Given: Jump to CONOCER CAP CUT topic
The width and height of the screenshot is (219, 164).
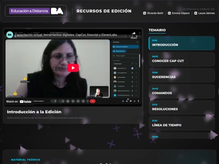Looking at the screenshot, I should tap(182, 59).
